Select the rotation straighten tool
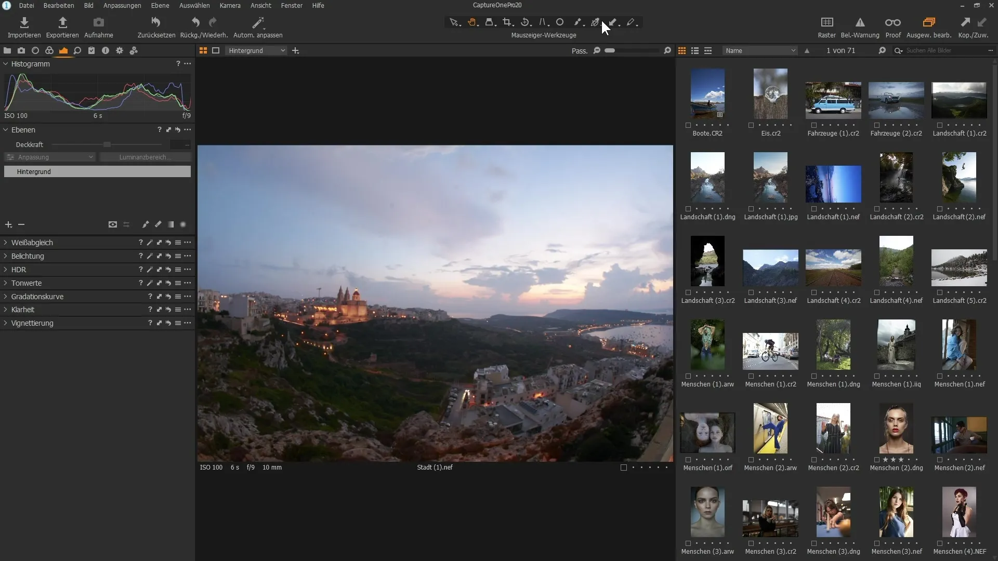The height and width of the screenshot is (561, 998). click(525, 22)
